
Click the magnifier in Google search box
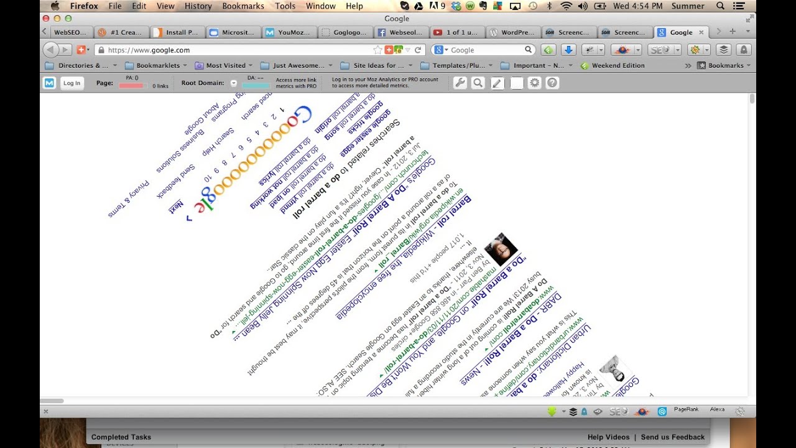[x=528, y=50]
